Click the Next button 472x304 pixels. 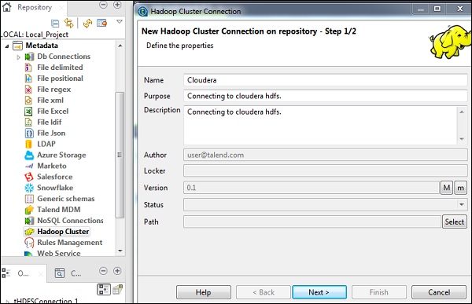point(319,292)
